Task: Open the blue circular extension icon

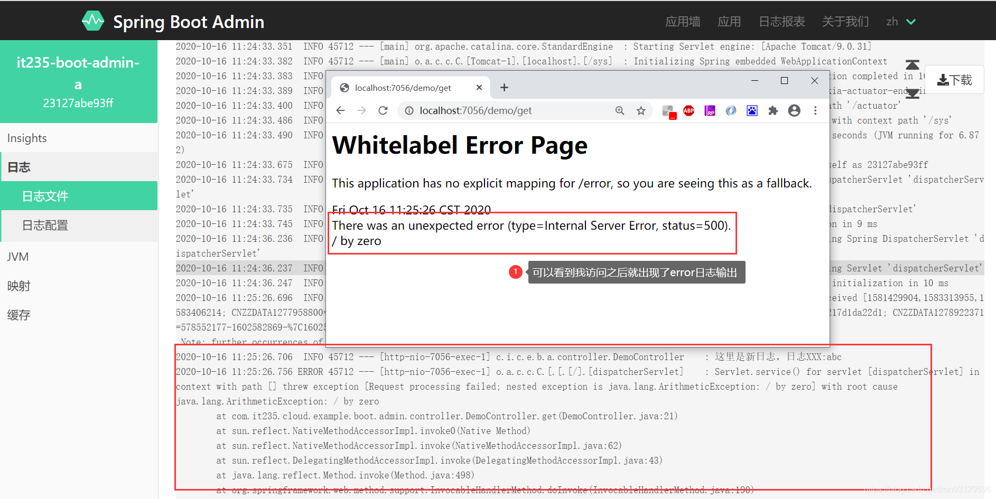Action: pyautogui.click(x=731, y=110)
